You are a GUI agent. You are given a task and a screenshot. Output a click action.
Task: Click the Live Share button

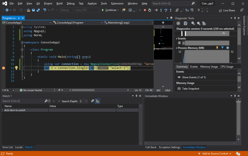pos(227,10)
